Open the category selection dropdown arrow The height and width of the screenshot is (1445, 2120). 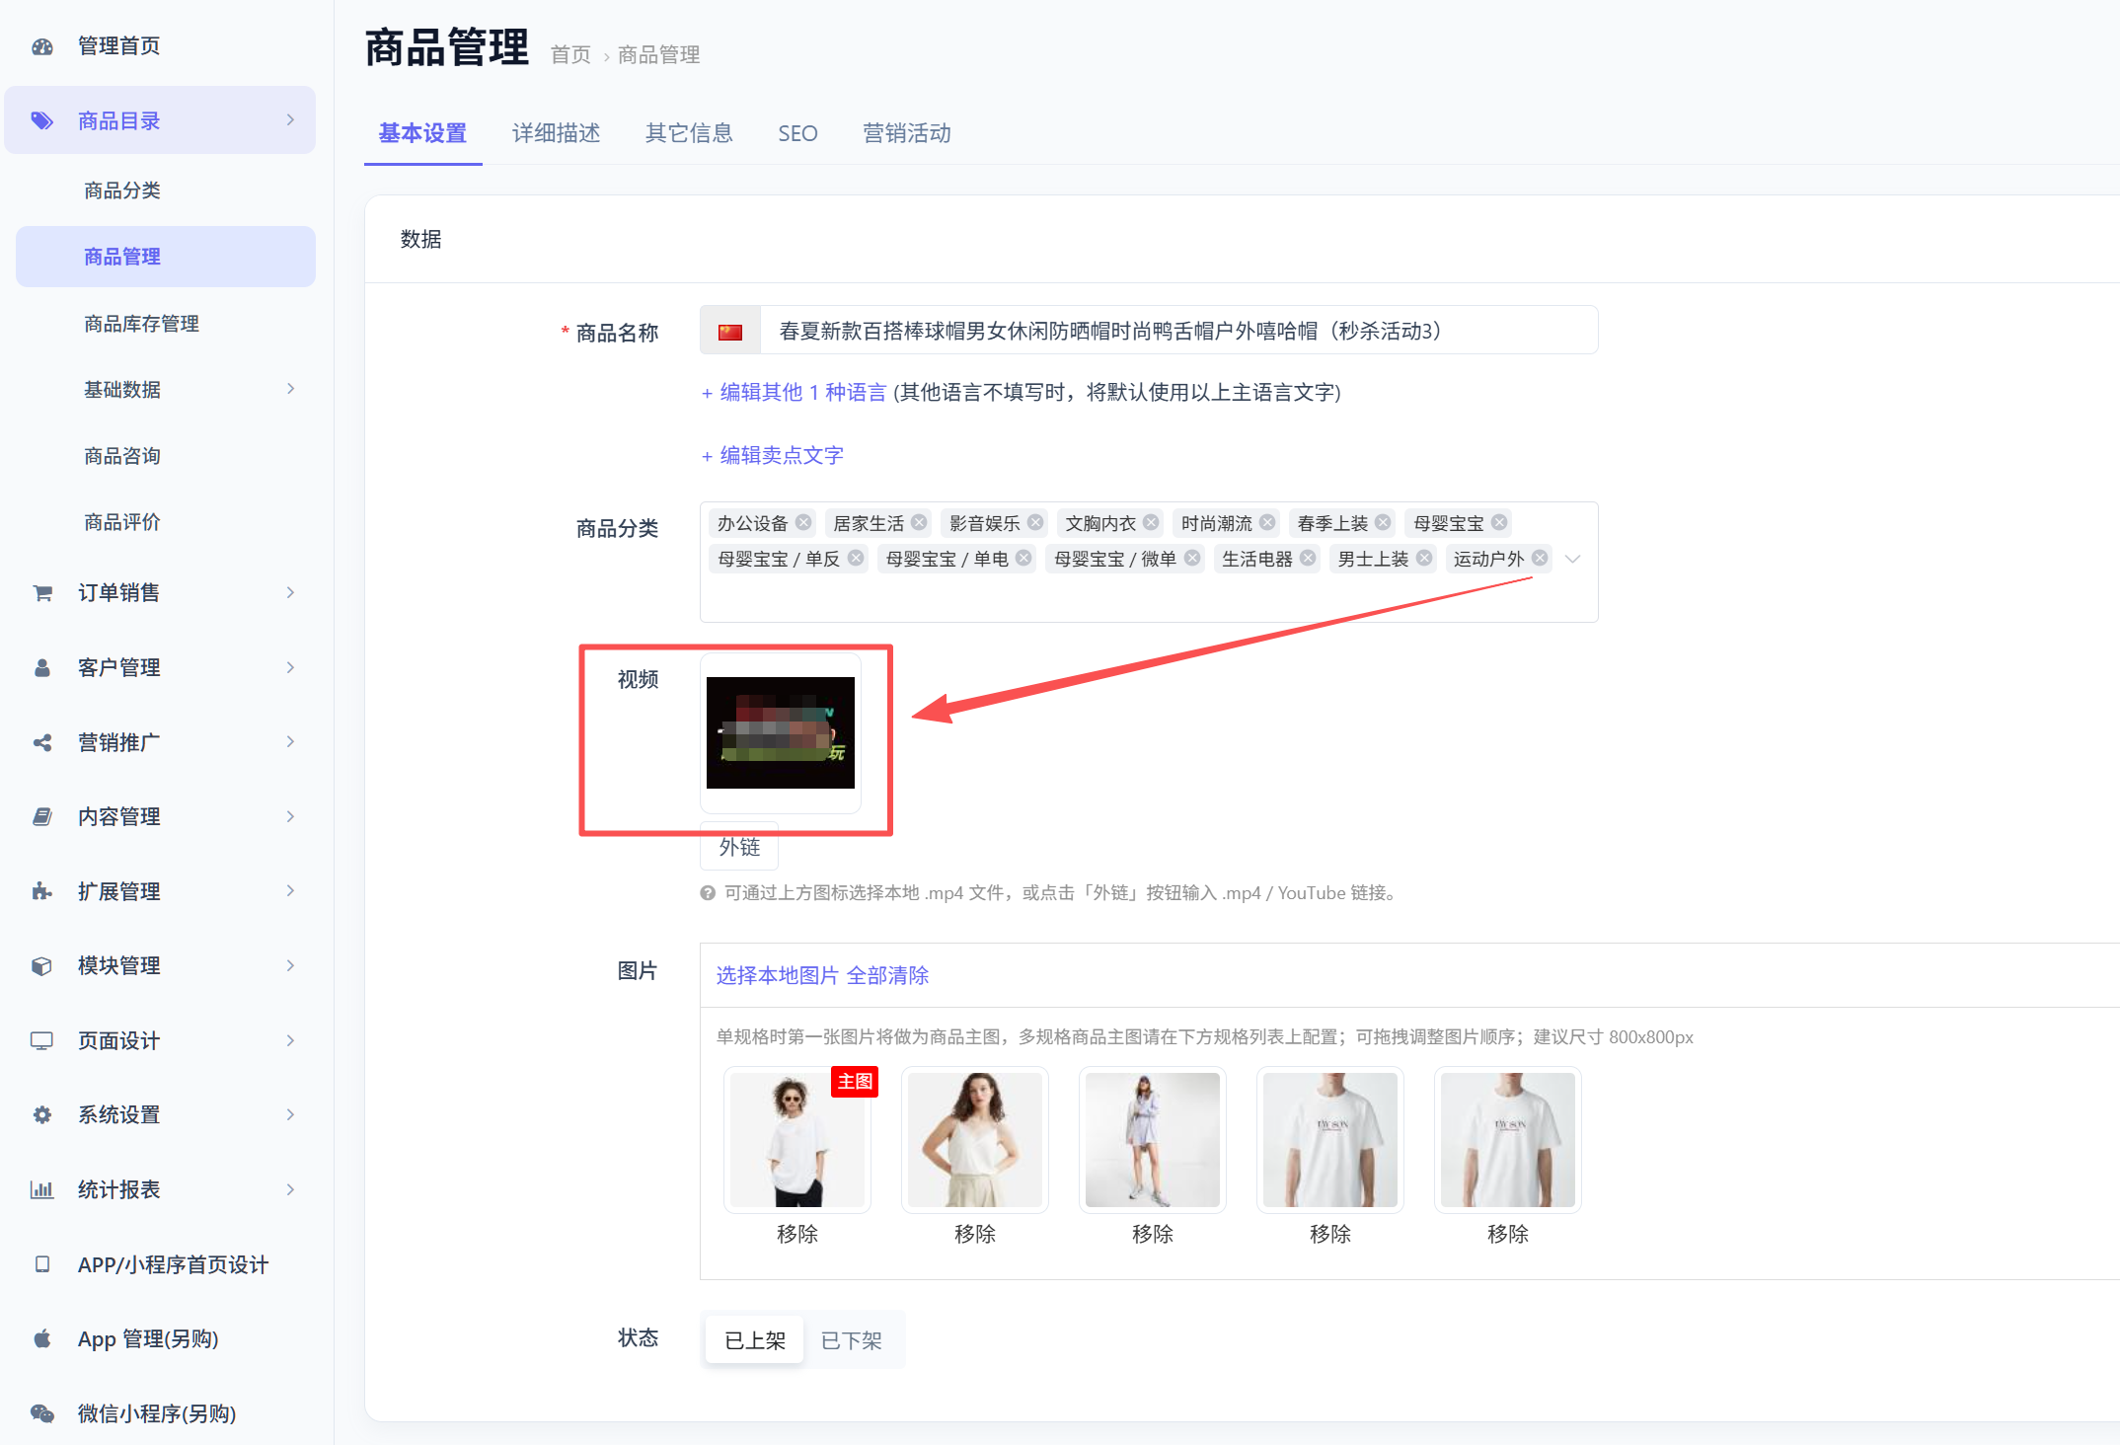pos(1573,560)
